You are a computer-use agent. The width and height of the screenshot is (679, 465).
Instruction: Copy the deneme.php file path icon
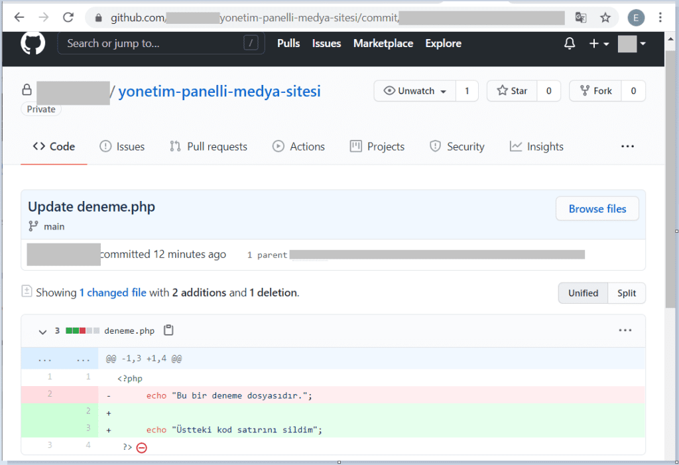[168, 330]
